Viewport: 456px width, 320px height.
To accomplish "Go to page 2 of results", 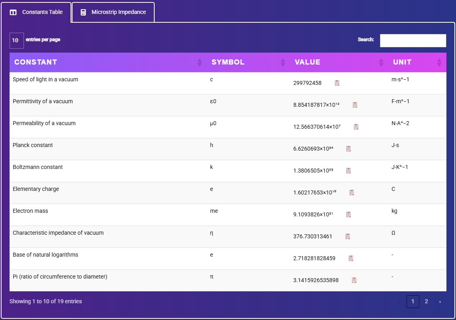I will (426, 301).
